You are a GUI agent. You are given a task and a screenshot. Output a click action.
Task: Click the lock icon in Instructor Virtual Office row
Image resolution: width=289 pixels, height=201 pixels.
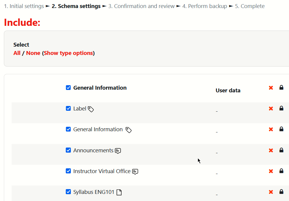click(x=281, y=171)
